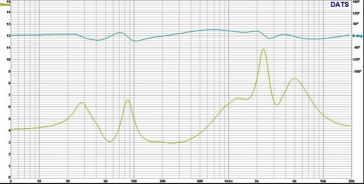Click the yellow curve dip near 50 Hz

[x=110, y=142]
